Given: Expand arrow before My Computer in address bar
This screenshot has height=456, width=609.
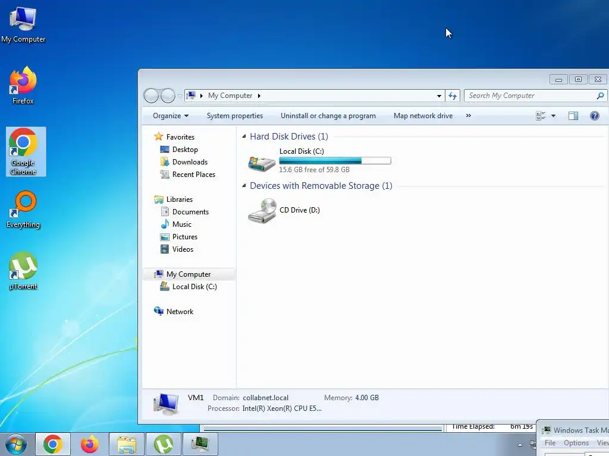Looking at the screenshot, I should tap(202, 96).
